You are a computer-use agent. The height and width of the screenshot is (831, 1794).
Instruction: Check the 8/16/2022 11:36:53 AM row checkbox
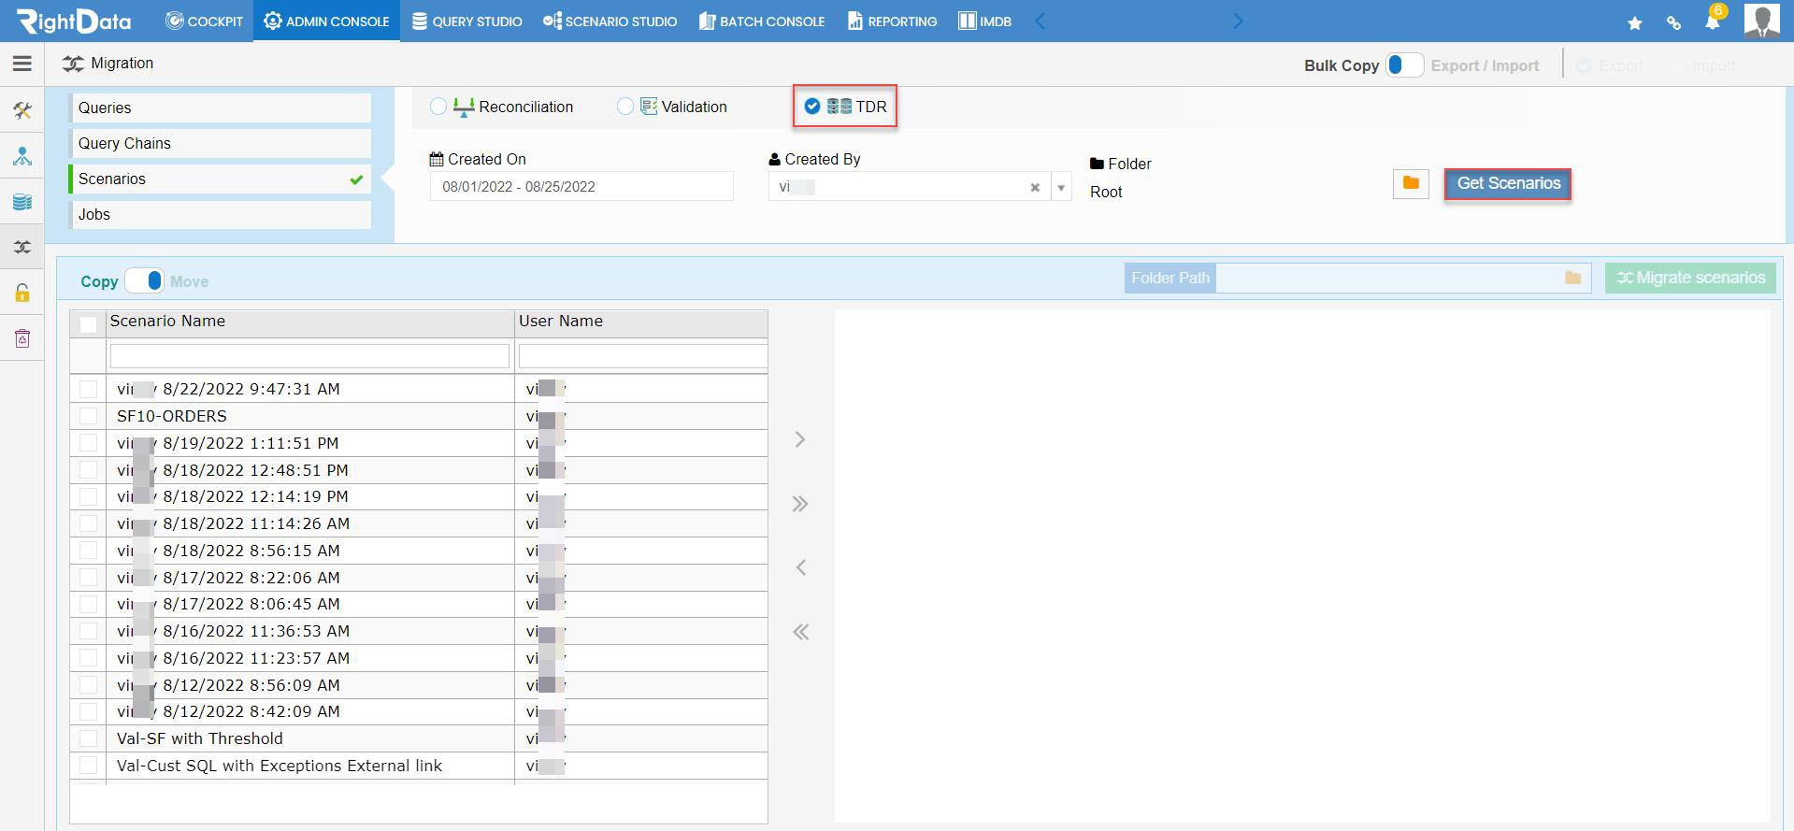pyautogui.click(x=89, y=631)
